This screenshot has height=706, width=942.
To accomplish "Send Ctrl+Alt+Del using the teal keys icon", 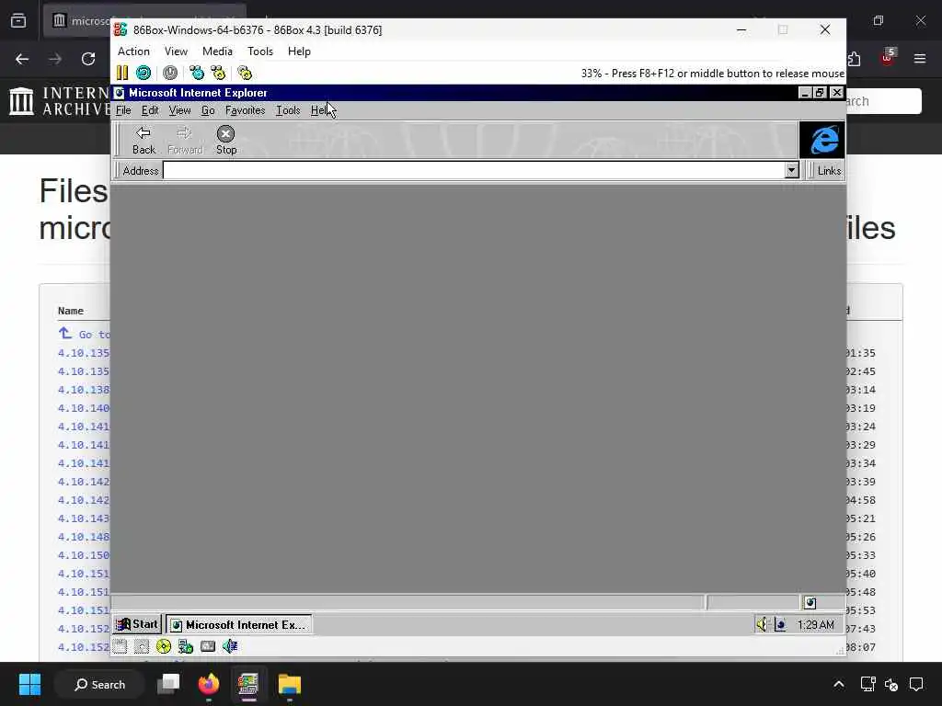I will point(197,74).
